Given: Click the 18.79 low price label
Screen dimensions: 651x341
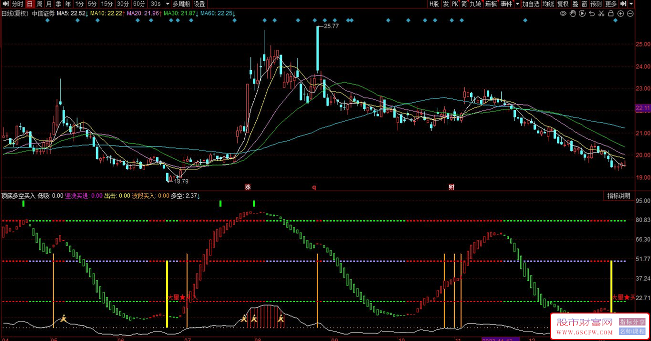Looking at the screenshot, I should [x=181, y=181].
